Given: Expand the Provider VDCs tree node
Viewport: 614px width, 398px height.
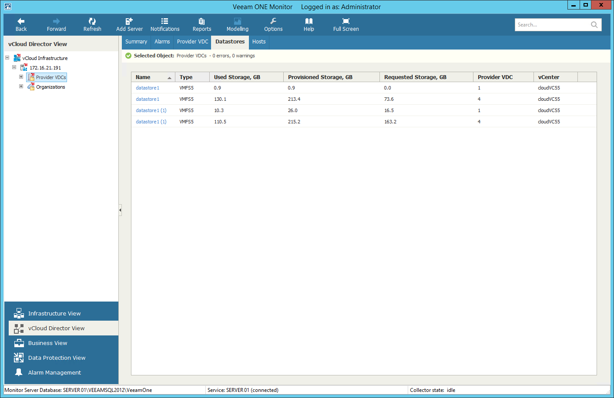Looking at the screenshot, I should point(21,76).
